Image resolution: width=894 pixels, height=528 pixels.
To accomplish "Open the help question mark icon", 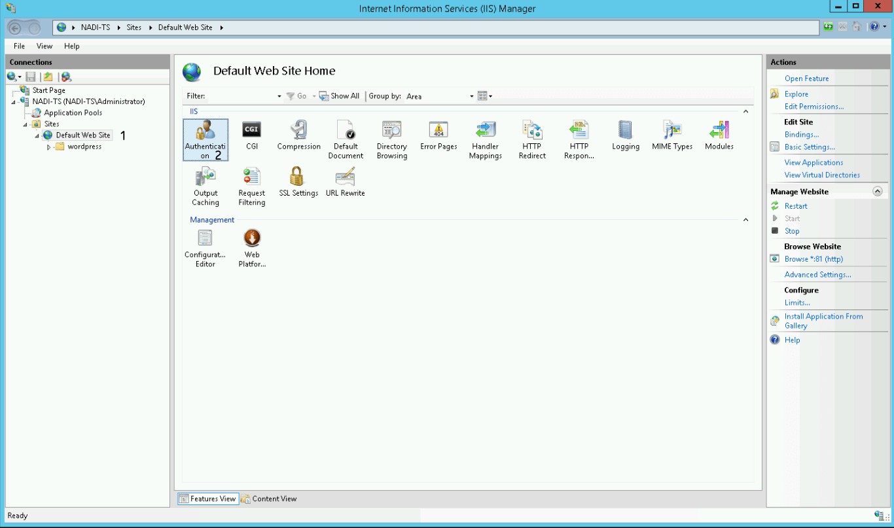I will [x=874, y=27].
